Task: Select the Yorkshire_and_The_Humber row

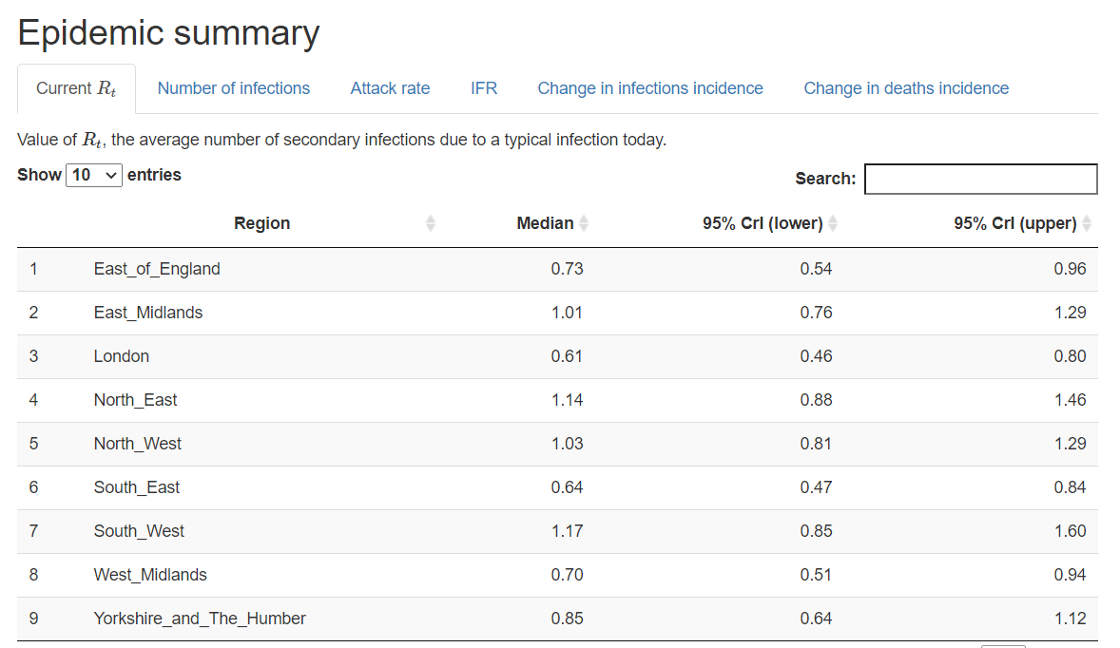Action: pyautogui.click(x=557, y=618)
